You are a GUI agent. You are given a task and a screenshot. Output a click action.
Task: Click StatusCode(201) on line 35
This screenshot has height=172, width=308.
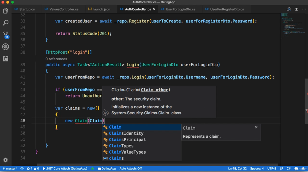[x=91, y=33]
